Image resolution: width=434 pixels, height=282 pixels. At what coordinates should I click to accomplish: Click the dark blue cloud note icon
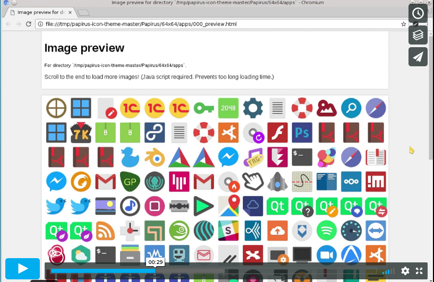(253, 206)
